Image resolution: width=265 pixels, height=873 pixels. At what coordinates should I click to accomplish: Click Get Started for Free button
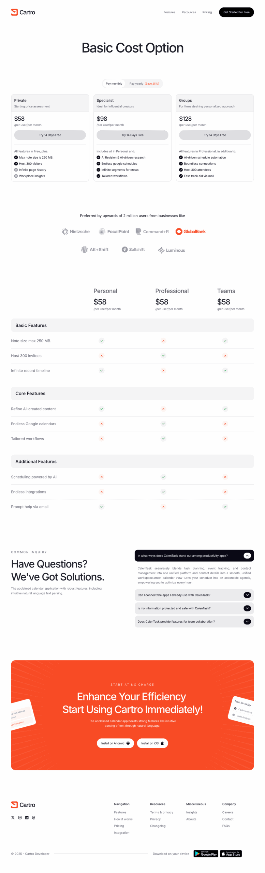236,12
